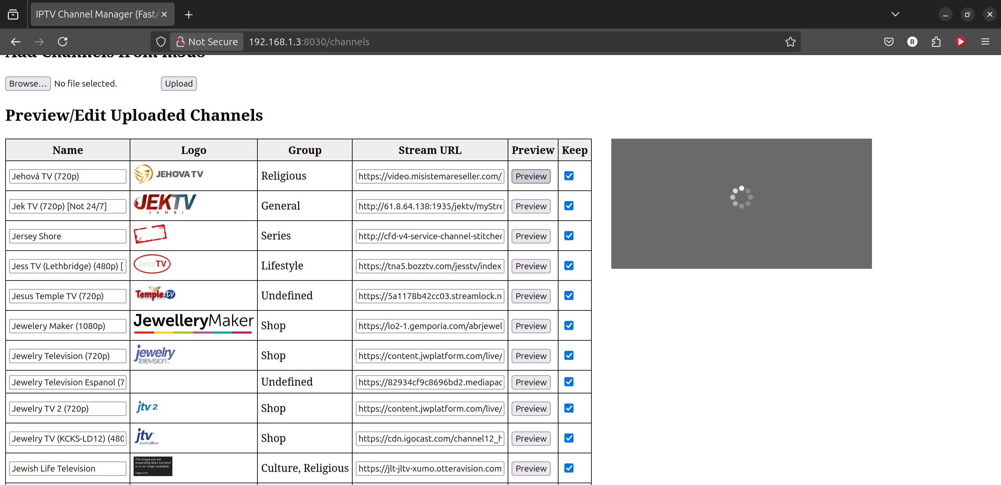Close the IPTV Channel Manager tab

coord(164,14)
